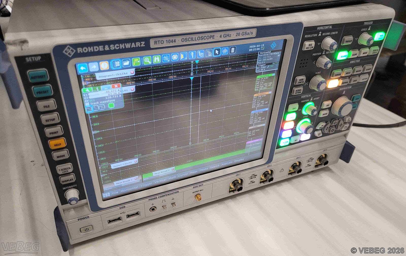Open the File menu
The image size is (406, 256).
tap(115, 193)
